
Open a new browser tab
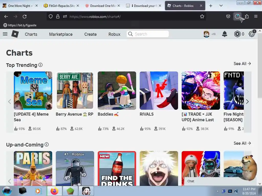211,6
